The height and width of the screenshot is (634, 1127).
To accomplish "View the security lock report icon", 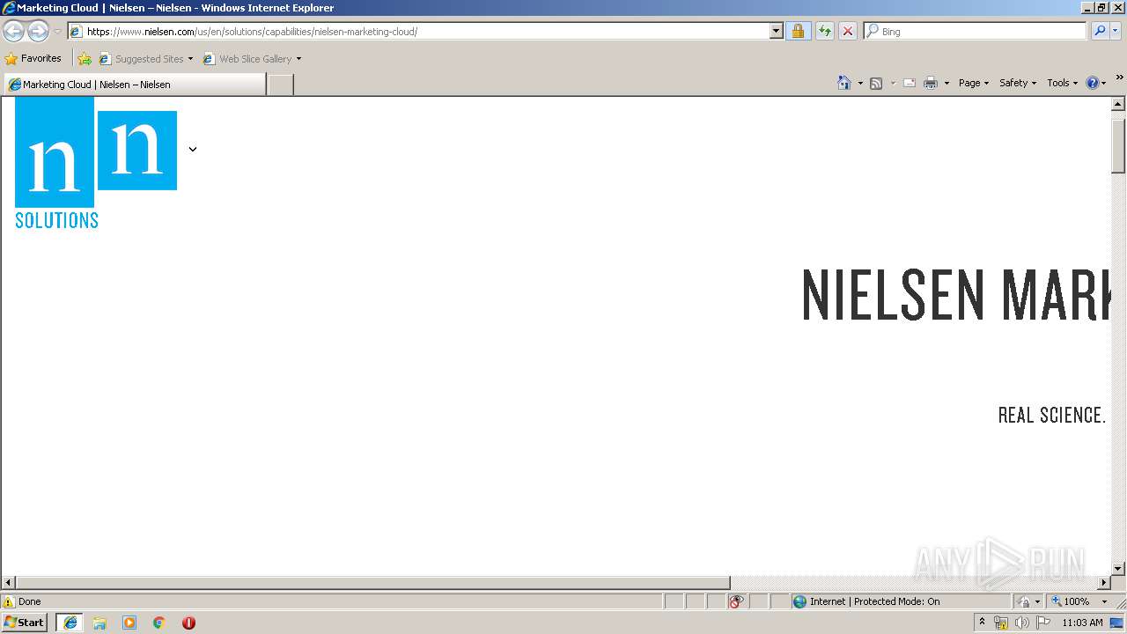I will coord(798,31).
